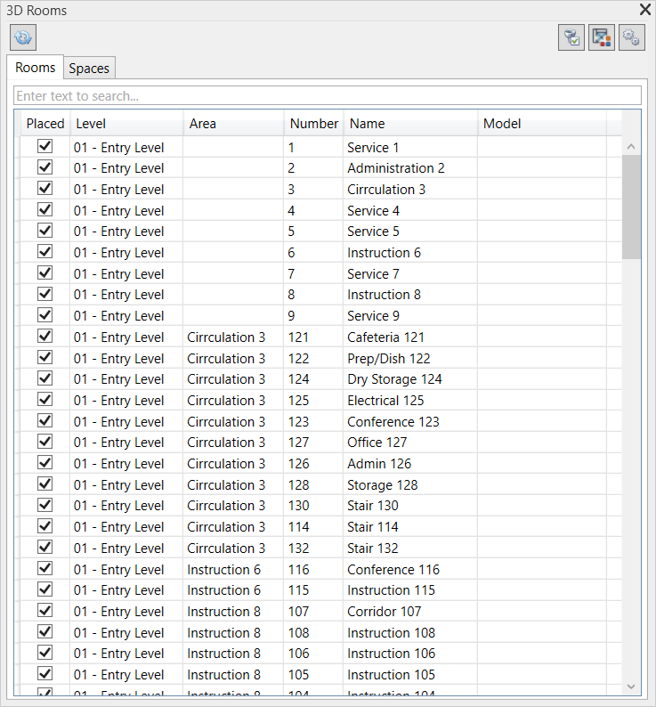Select the Service 7 name cell

(410, 273)
